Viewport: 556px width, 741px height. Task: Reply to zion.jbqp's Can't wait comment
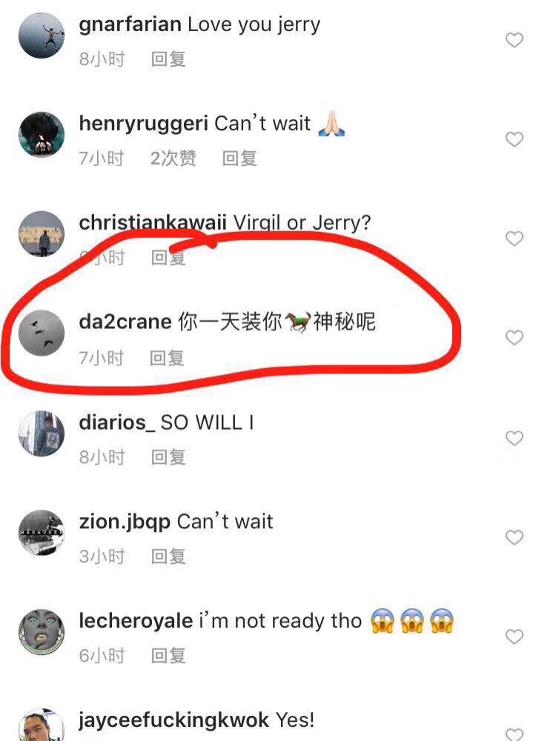click(x=168, y=556)
